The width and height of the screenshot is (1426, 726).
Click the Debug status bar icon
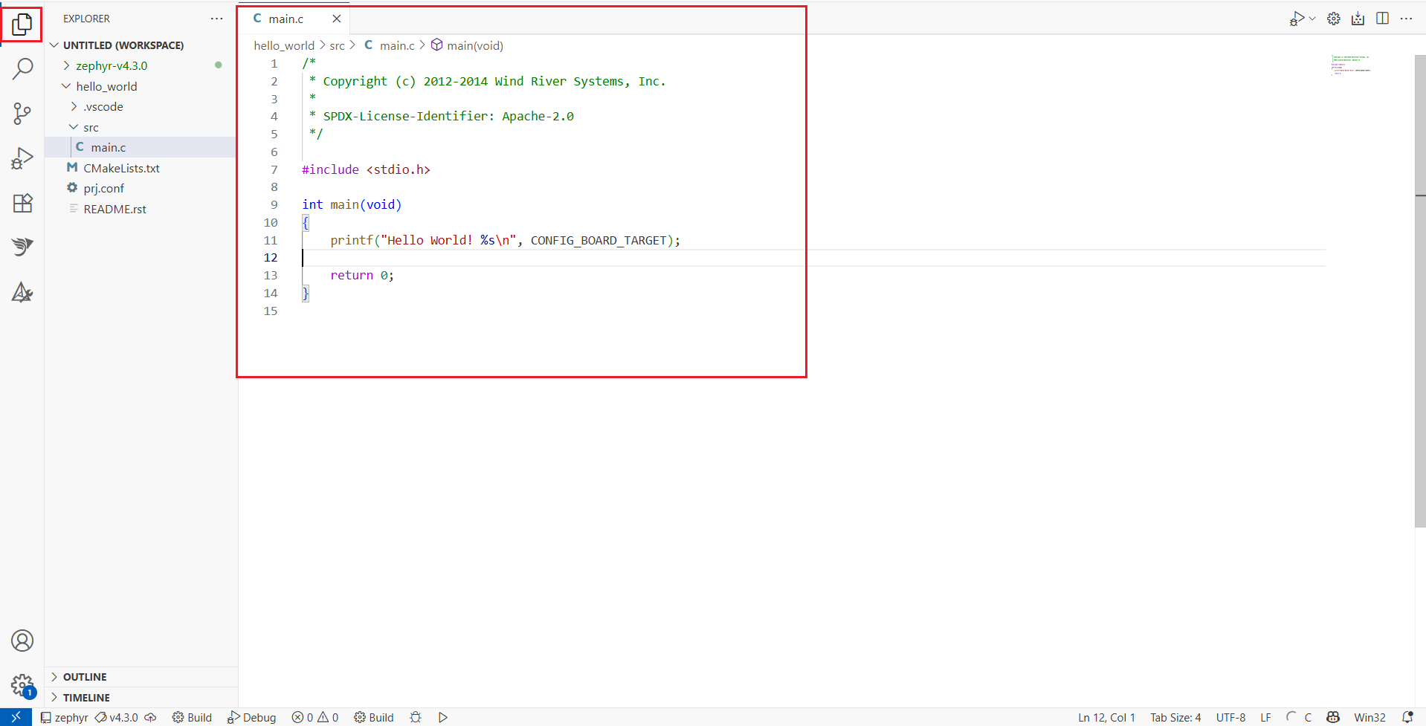point(251,717)
